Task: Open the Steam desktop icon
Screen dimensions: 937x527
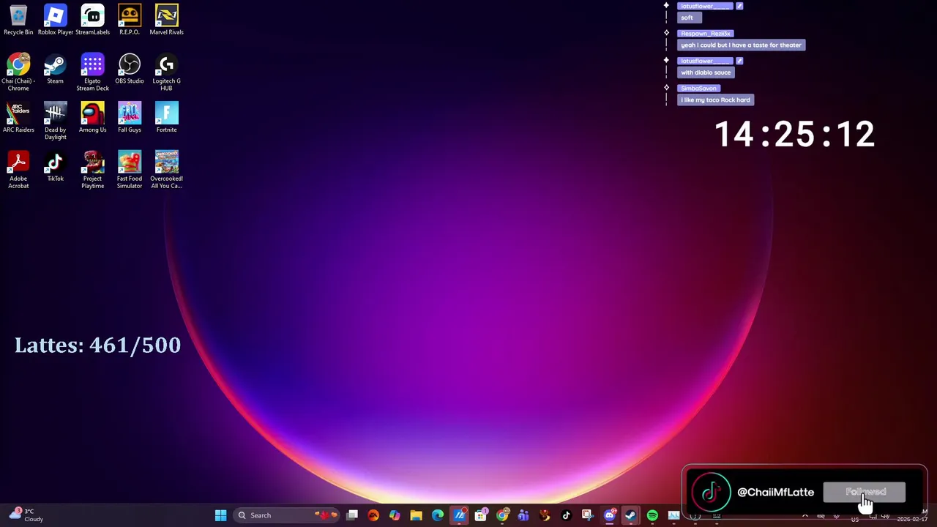Action: tap(56, 69)
